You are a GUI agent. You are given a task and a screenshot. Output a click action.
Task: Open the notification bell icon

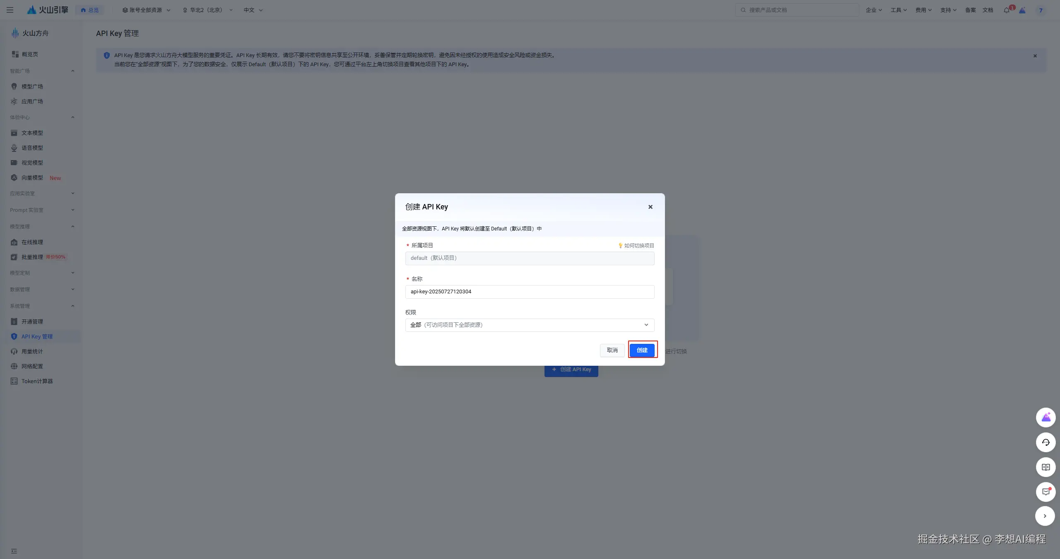pos(1006,10)
